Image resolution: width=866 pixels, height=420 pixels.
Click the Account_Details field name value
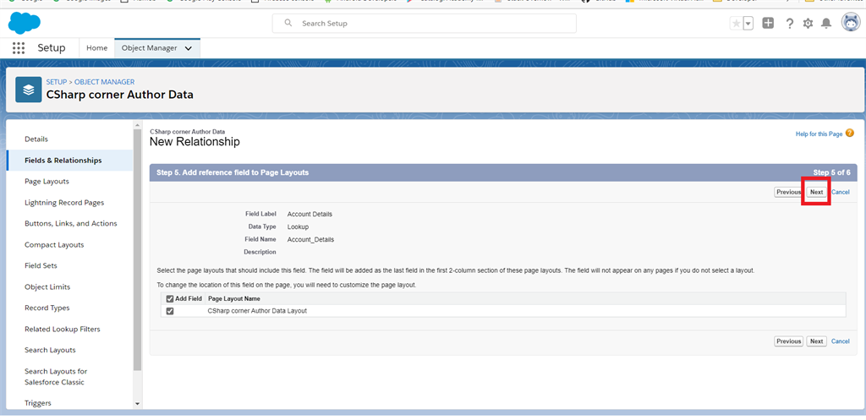click(x=310, y=239)
